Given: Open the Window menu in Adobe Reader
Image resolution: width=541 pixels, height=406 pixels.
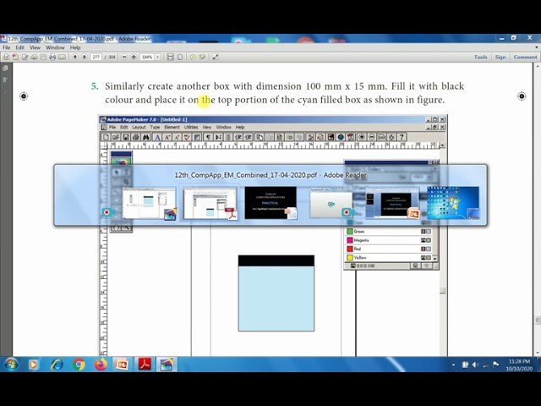Looking at the screenshot, I should click(55, 47).
